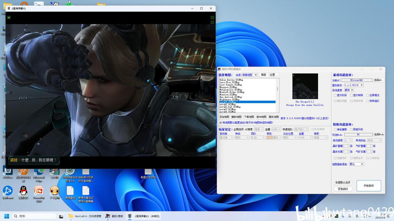
Task: Open the Microsoft Edge desktop shortcut
Action: [39, 175]
